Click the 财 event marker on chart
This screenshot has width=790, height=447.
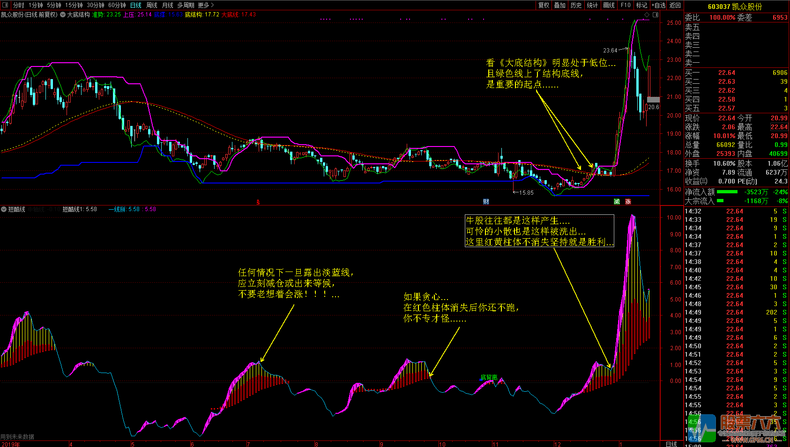(x=486, y=202)
